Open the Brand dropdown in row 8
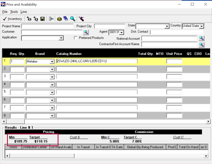Image resolution: width=212 pixels, height=164 pixels. (x=52, y=116)
